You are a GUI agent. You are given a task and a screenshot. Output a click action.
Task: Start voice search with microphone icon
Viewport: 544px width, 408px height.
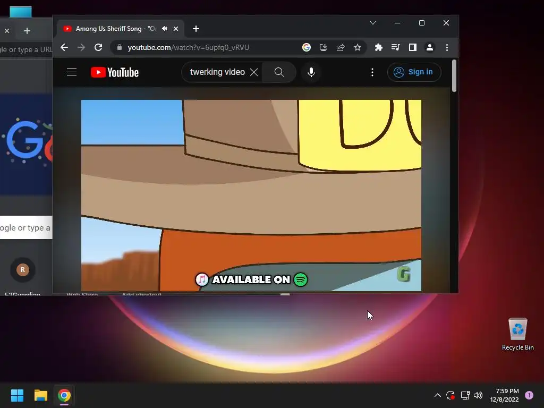point(311,72)
